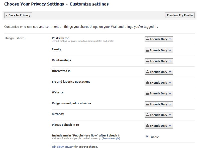
Task: Uncheck the Enable checkbox for People Here Now
Action: click(147, 136)
